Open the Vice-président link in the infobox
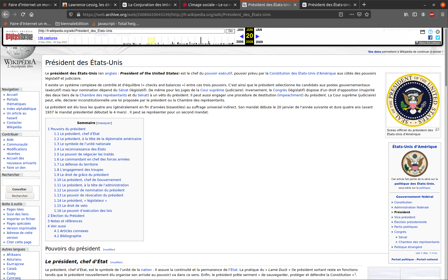The width and height of the screenshot is (448, 280). pos(405,217)
